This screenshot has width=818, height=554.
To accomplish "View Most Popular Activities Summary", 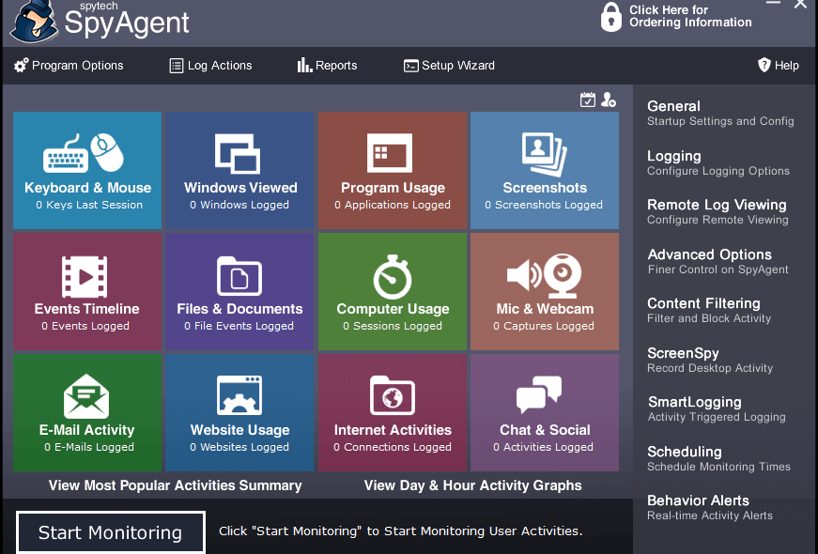I will 176,485.
